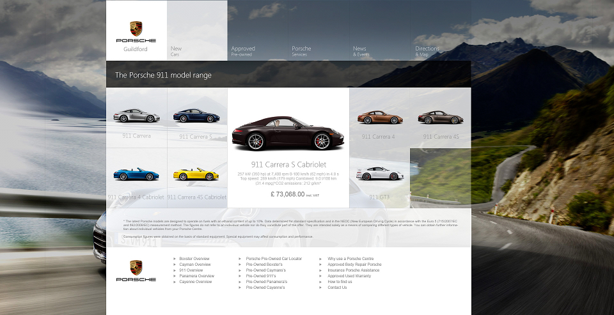Image resolution: width=614 pixels, height=315 pixels.
Task: Open the Pre-Owned Boxster's link
Action: [264, 265]
